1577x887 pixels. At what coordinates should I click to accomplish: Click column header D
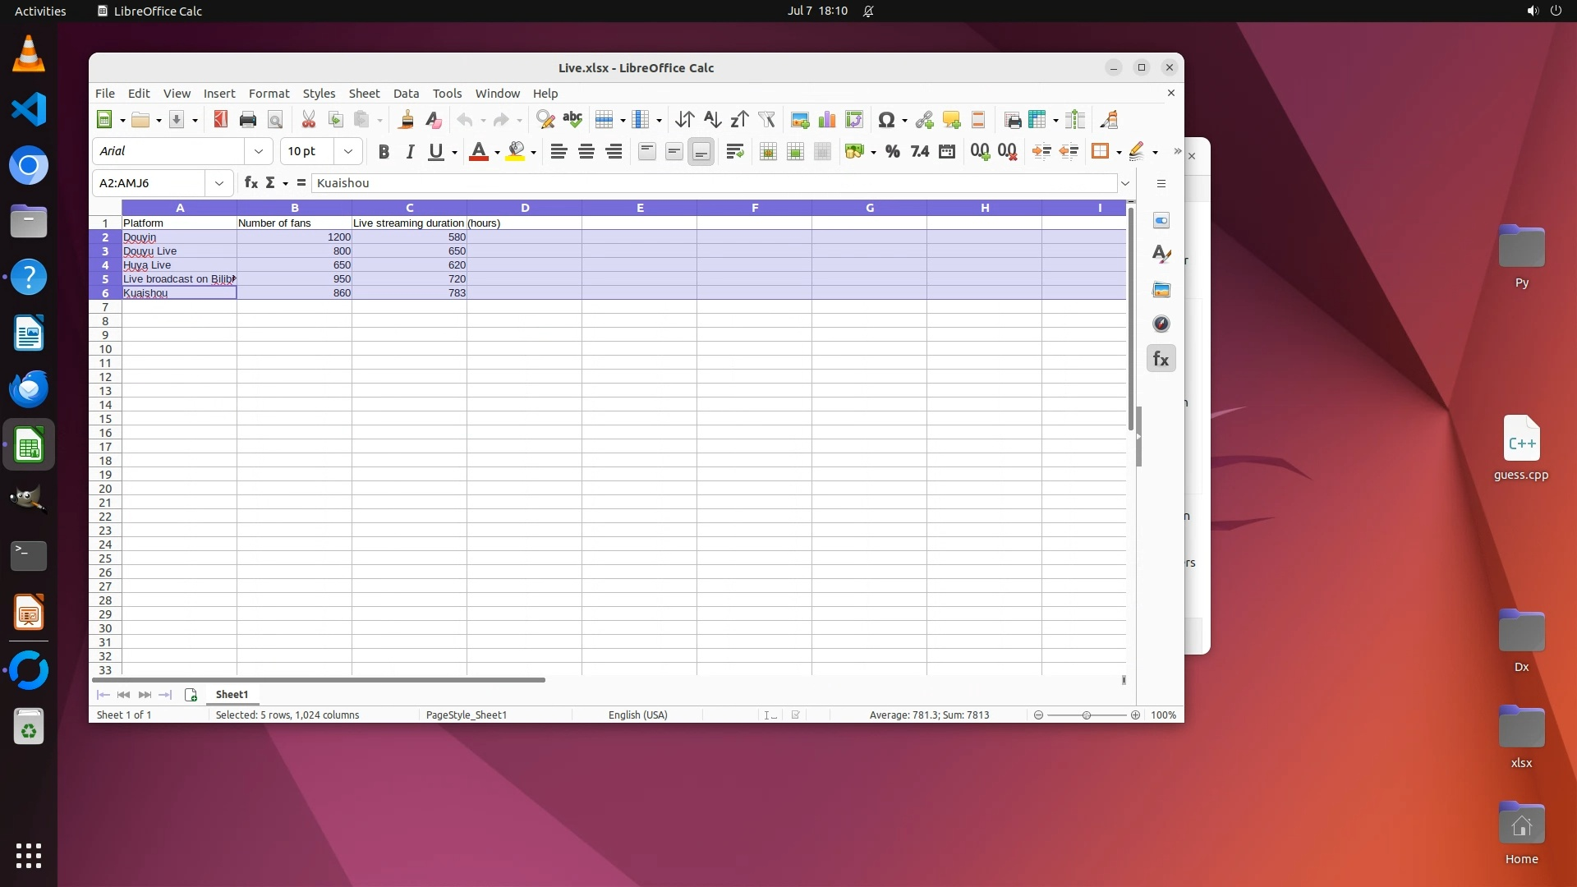(525, 208)
